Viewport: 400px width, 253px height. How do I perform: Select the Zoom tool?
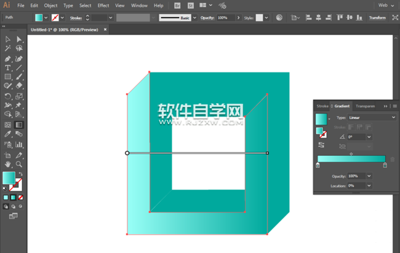(x=19, y=164)
